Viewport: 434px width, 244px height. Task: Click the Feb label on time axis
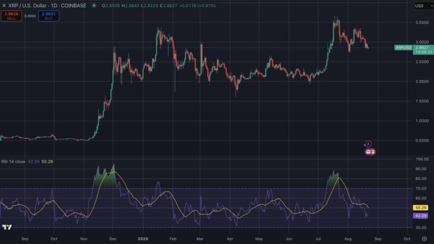pos(172,239)
